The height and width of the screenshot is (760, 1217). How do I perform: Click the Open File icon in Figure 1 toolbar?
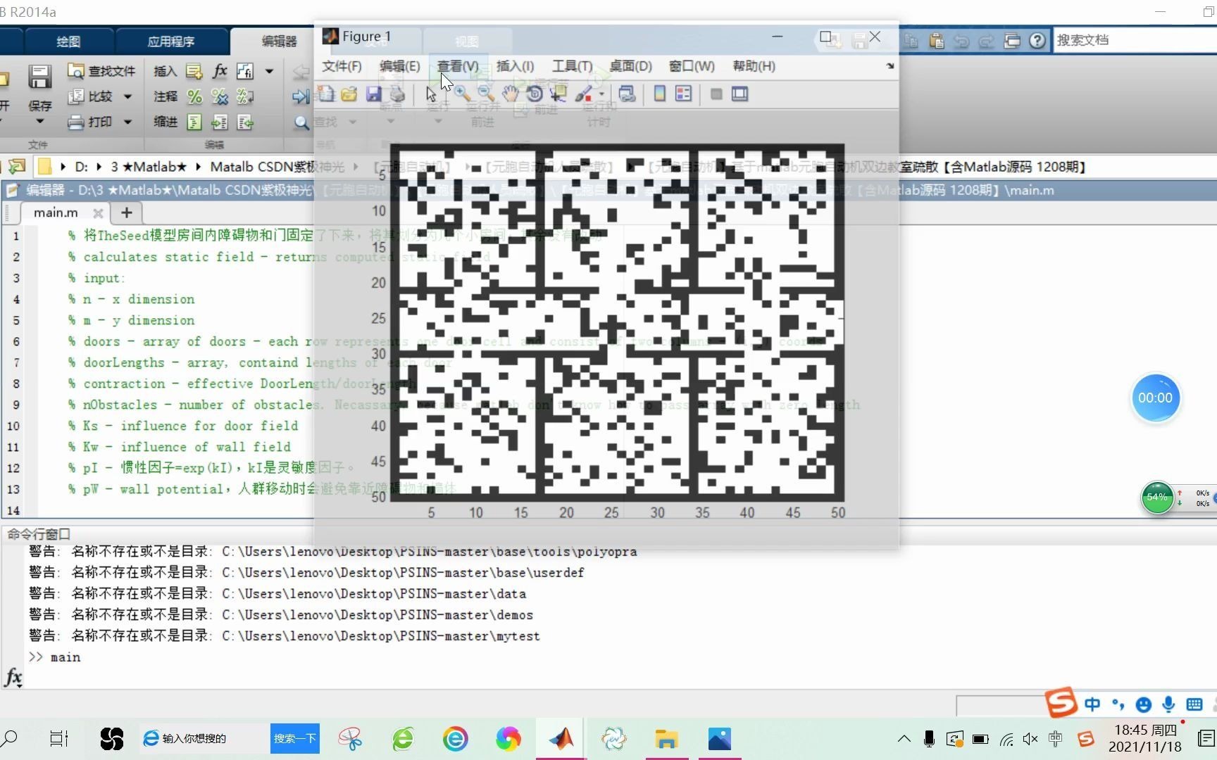pos(349,94)
